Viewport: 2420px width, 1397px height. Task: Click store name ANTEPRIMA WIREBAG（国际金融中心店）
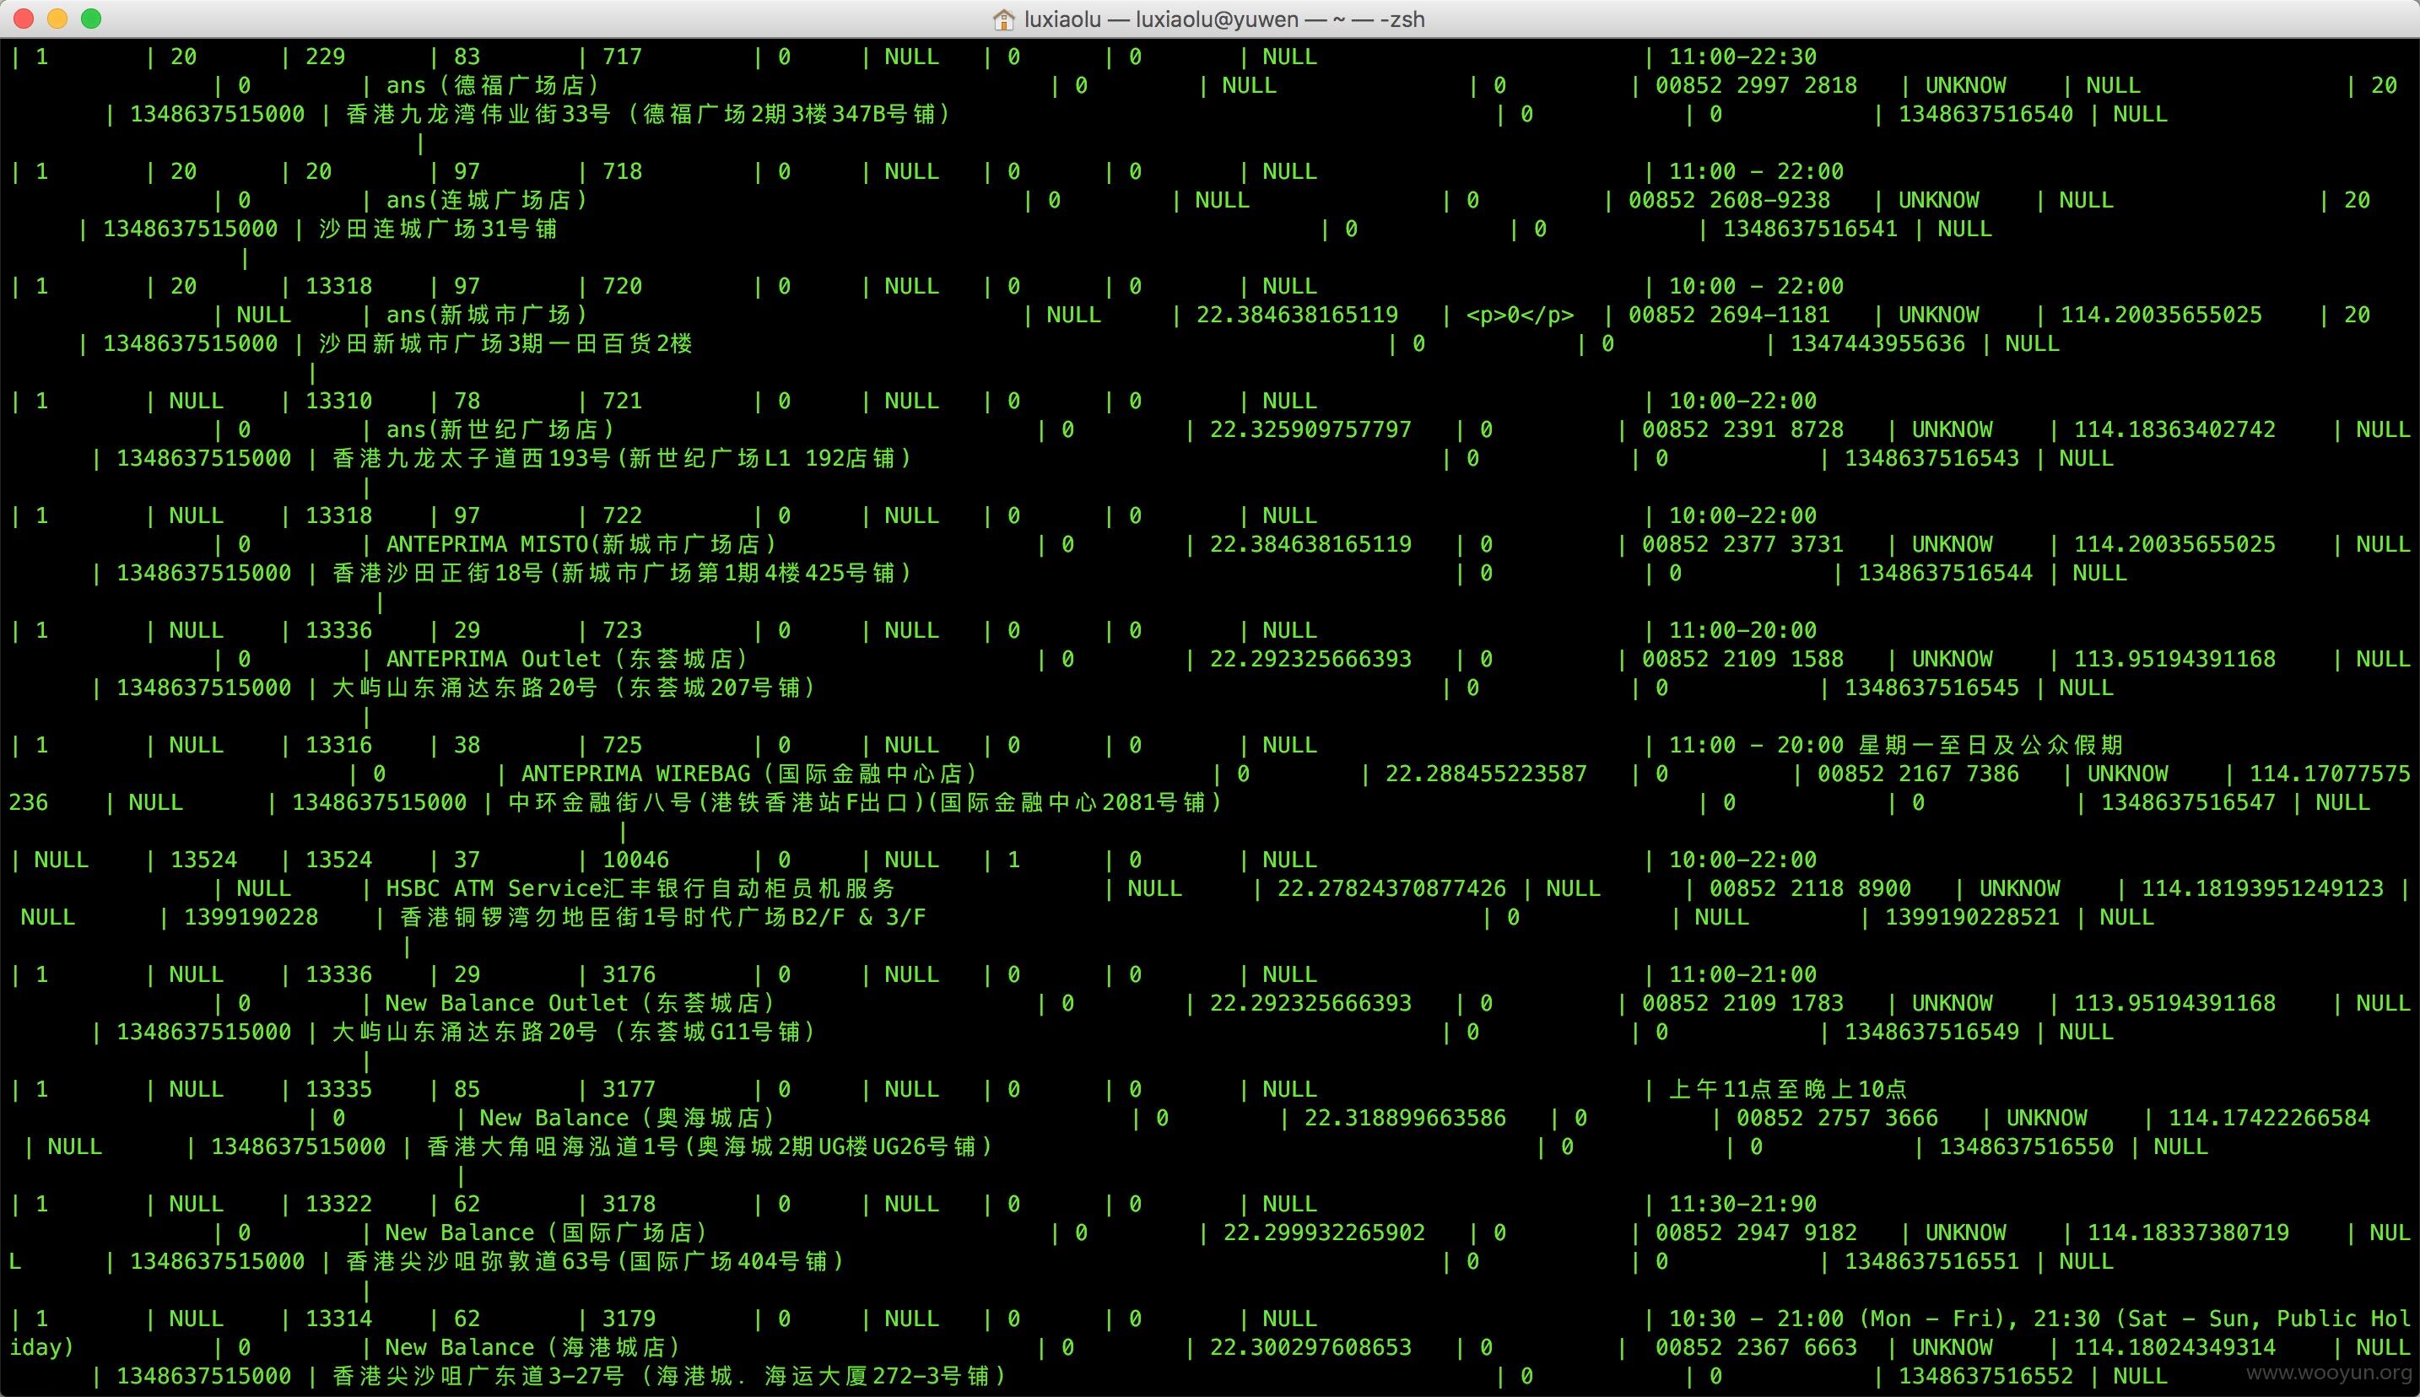749,774
